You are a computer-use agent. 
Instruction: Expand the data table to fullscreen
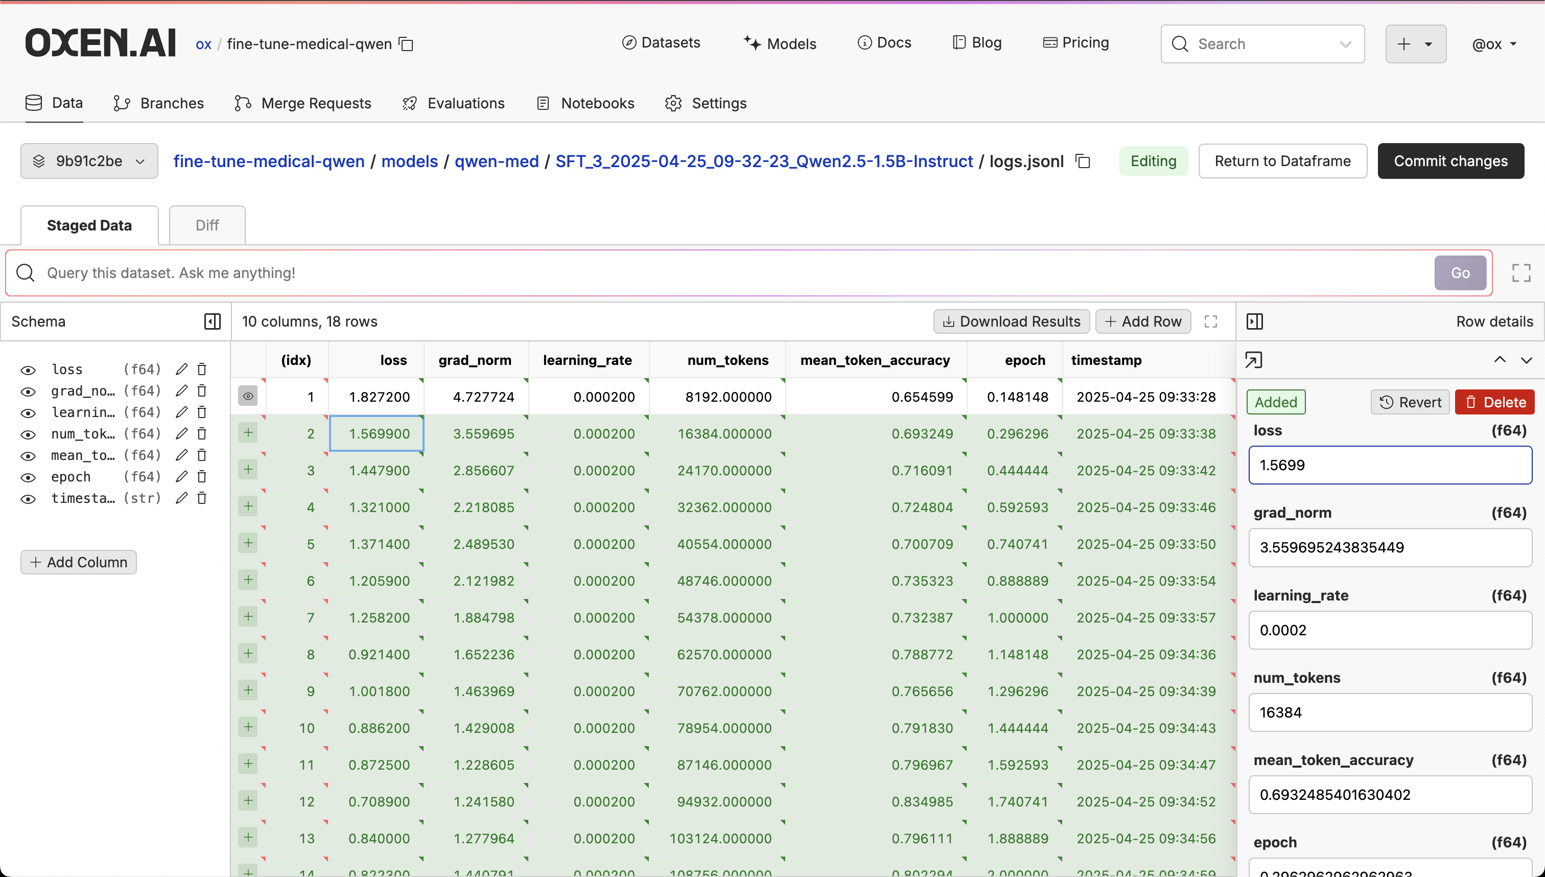pyautogui.click(x=1211, y=321)
